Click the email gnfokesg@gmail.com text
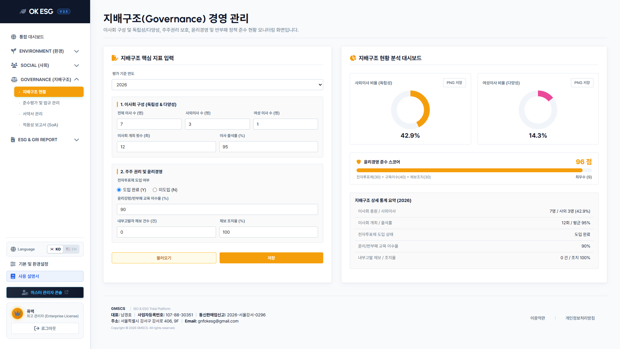Viewport: 620px width, 349px height. coord(218,321)
